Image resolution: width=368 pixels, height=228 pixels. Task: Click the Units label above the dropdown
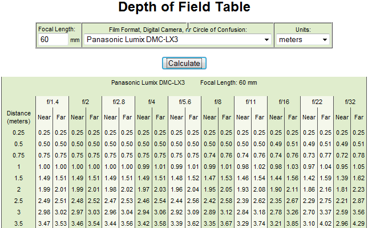(x=302, y=29)
